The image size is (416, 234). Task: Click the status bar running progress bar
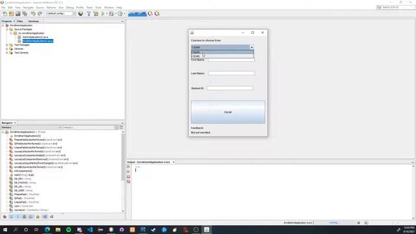(335, 223)
